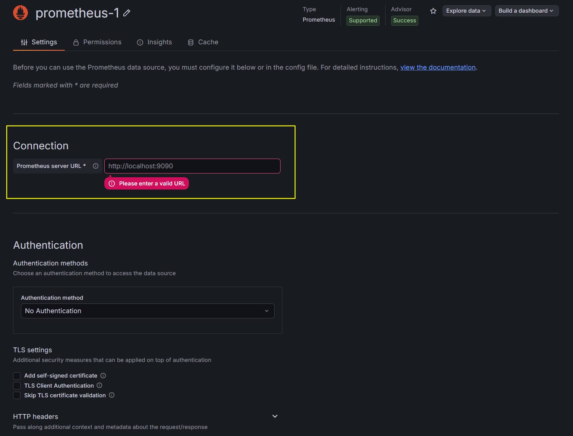Switch to the Settings tab

coord(39,42)
